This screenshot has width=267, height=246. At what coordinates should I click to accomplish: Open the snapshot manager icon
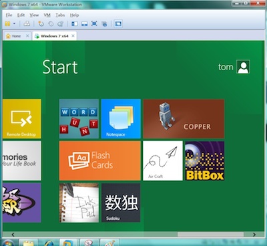(61, 23)
